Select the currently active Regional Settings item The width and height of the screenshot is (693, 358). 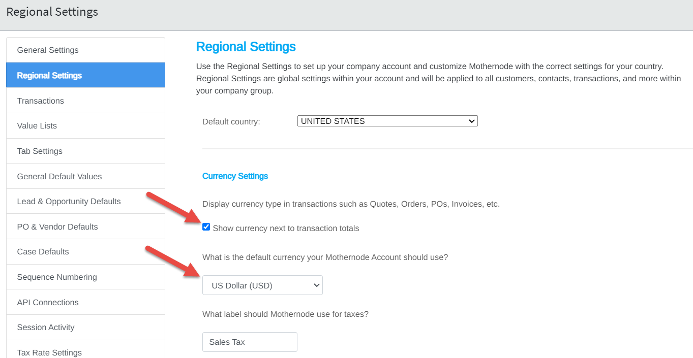click(49, 75)
